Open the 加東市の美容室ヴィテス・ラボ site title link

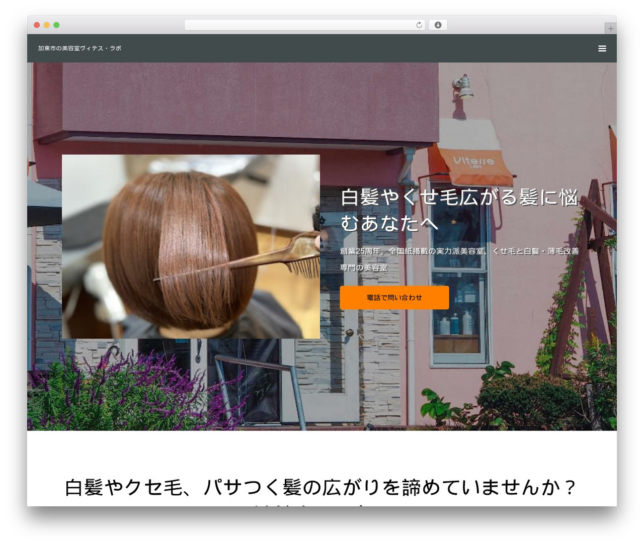coord(79,48)
